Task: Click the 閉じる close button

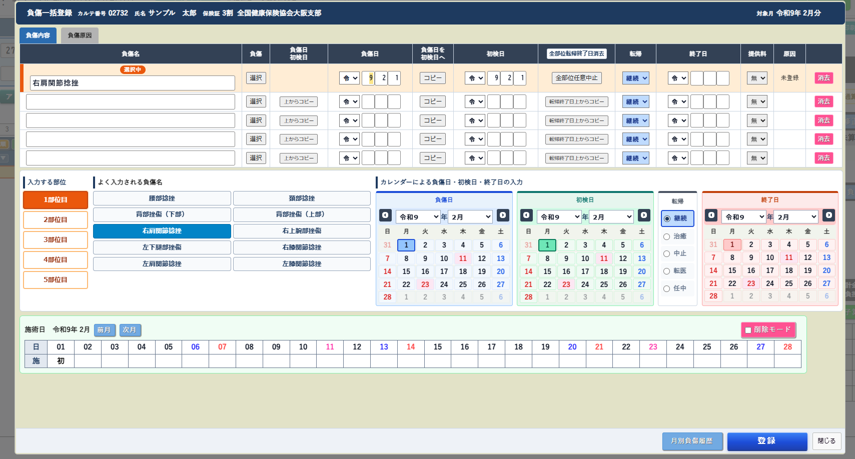Action: pos(826,441)
